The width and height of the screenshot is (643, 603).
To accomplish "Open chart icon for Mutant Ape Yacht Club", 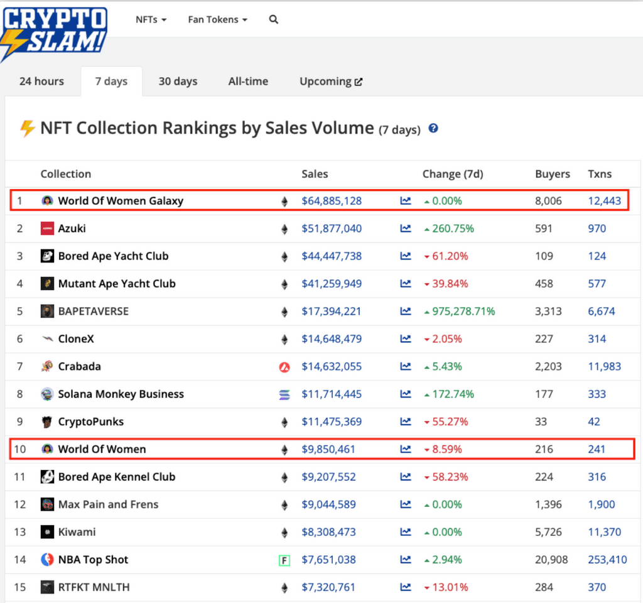I will [406, 283].
